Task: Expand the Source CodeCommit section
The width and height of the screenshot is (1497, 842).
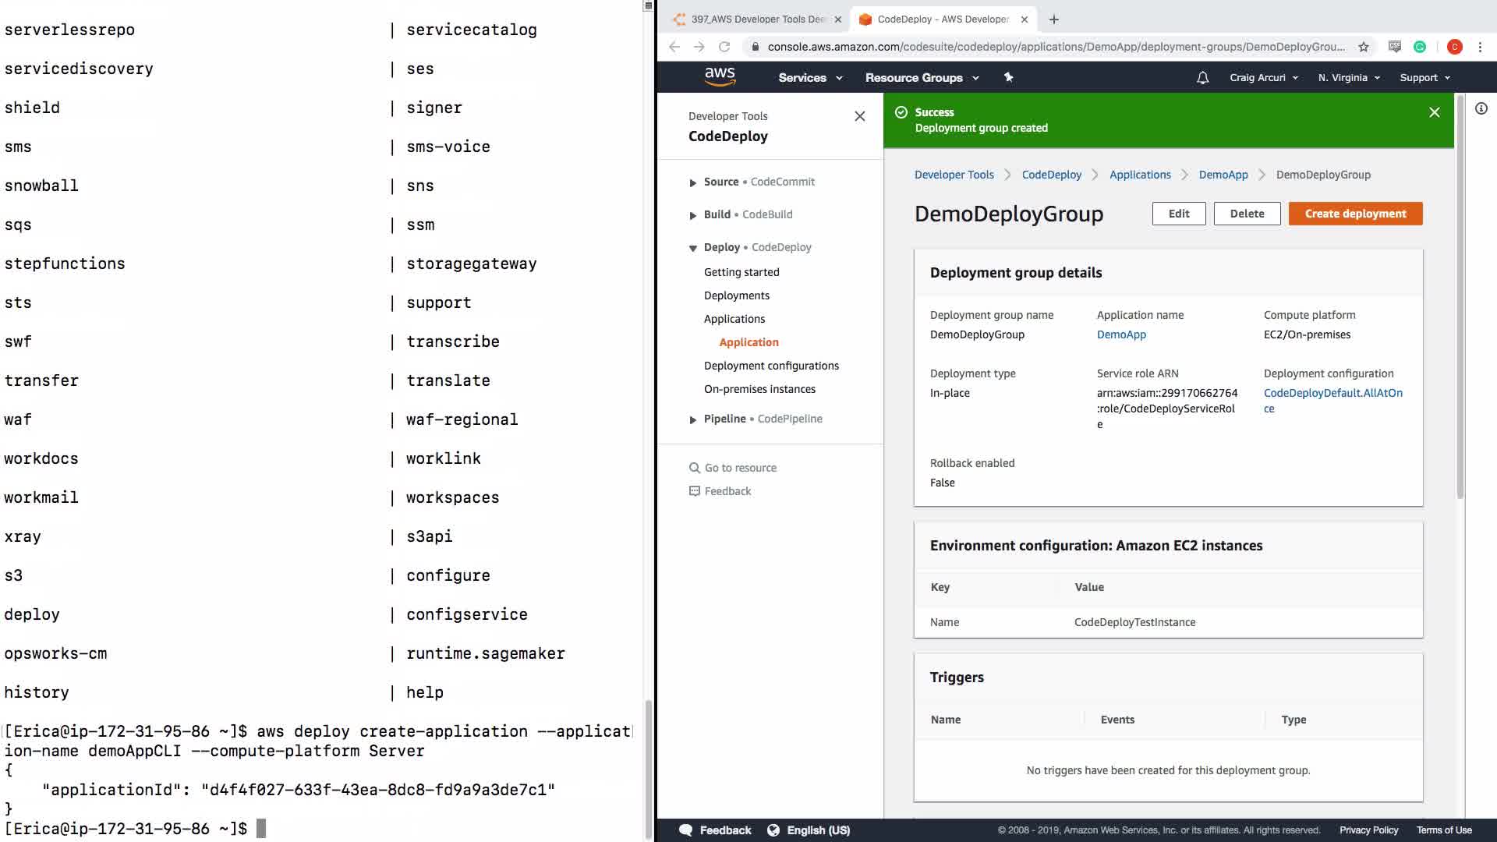Action: point(692,182)
